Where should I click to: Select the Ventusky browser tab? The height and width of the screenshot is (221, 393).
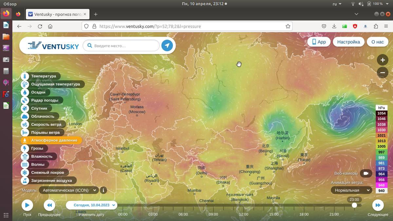pos(58,14)
